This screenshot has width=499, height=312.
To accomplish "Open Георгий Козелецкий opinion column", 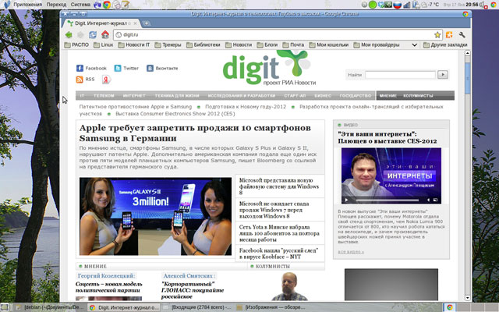I will [106, 275].
